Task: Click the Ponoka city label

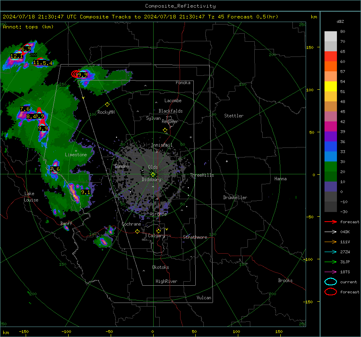Action: 183,83
